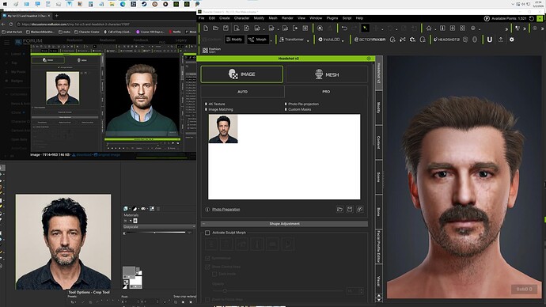Toggle the Show Control Area checkbox
This screenshot has width=546, height=307.
[x=207, y=267]
